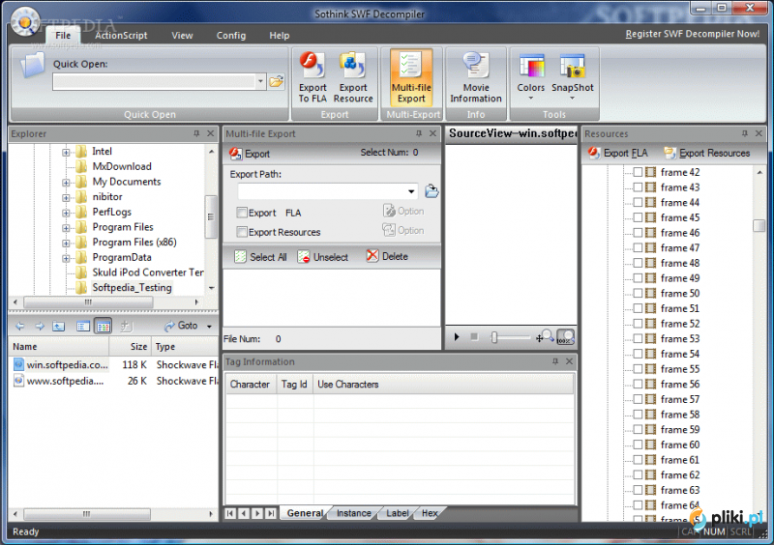Check the frame 42 checkbox
The width and height of the screenshot is (774, 545).
[638, 172]
